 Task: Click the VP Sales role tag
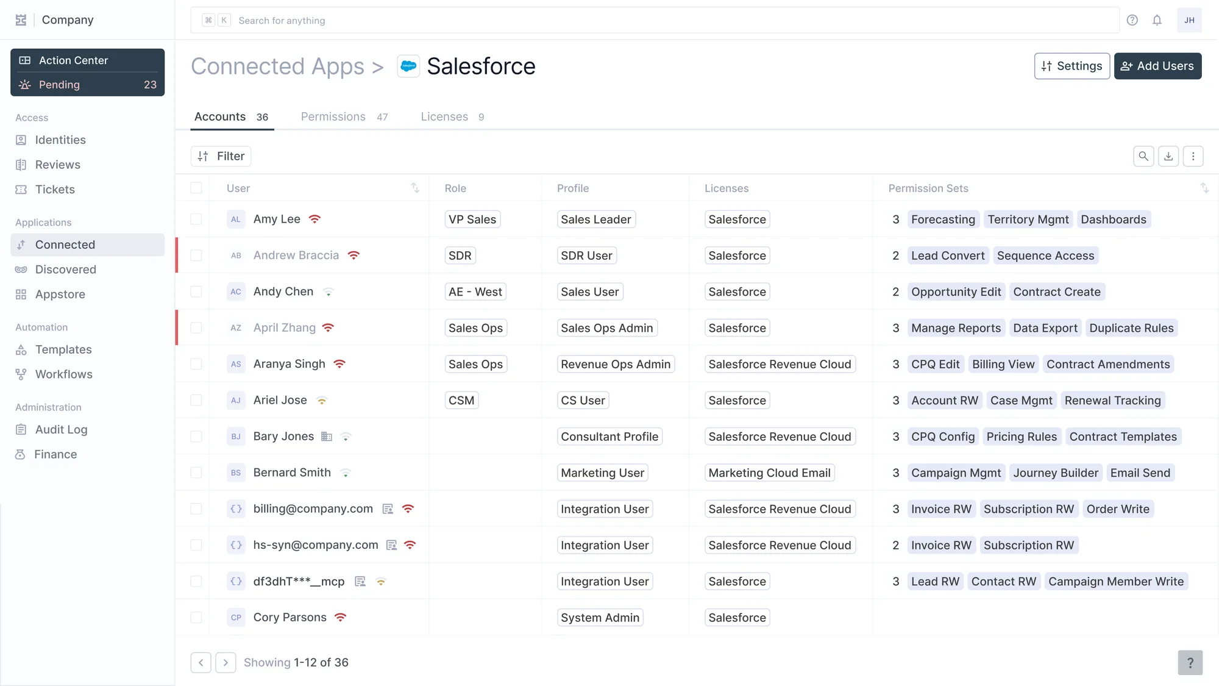pyautogui.click(x=472, y=220)
